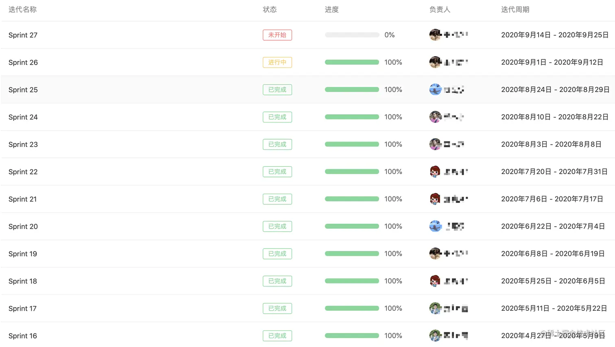The width and height of the screenshot is (615, 347).
Task: Open the Sprint 27 iteration
Action: (x=23, y=35)
